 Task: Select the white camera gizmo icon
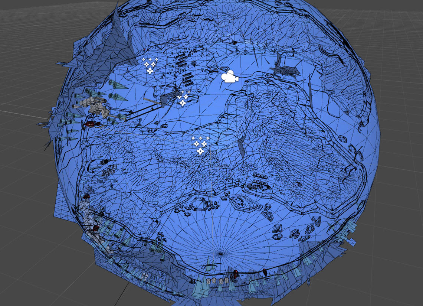click(230, 76)
